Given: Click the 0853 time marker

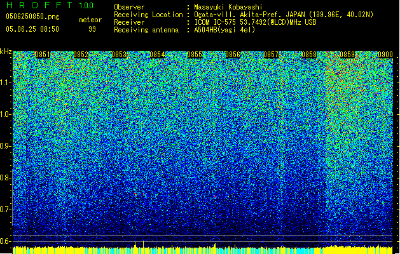Looking at the screenshot, I should coord(119,55).
